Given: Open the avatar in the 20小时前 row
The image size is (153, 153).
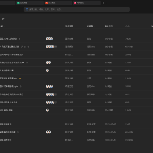Looking at the screenshot, I should pyautogui.click(x=48, y=110).
